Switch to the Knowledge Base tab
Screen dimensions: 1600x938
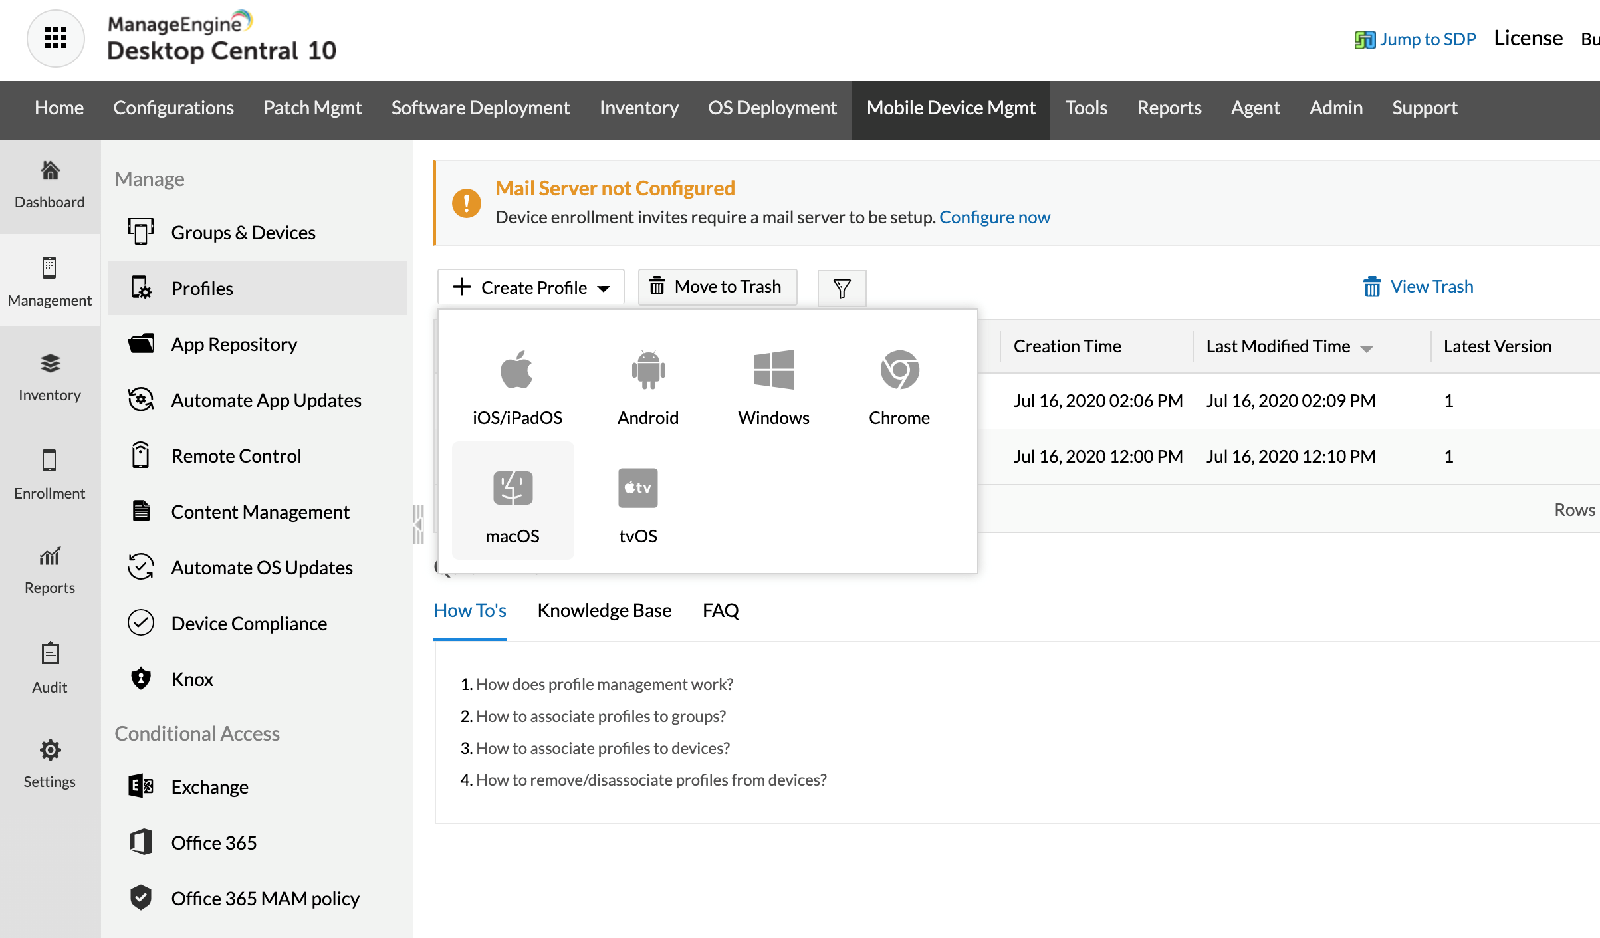point(604,610)
